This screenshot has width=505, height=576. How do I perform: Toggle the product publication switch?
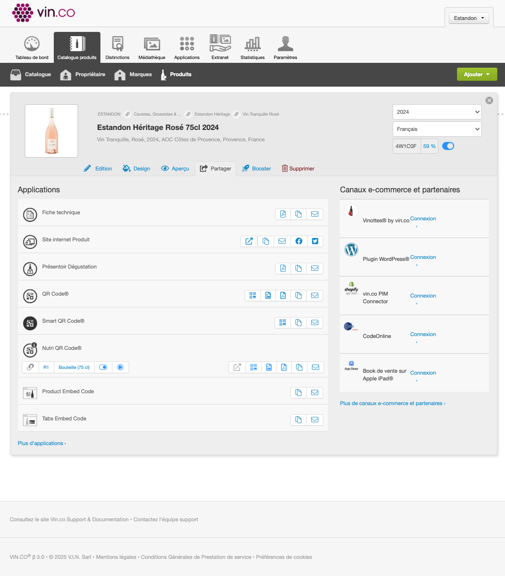point(448,146)
